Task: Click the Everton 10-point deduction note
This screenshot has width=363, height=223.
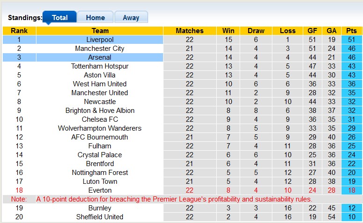Action: tap(174, 199)
